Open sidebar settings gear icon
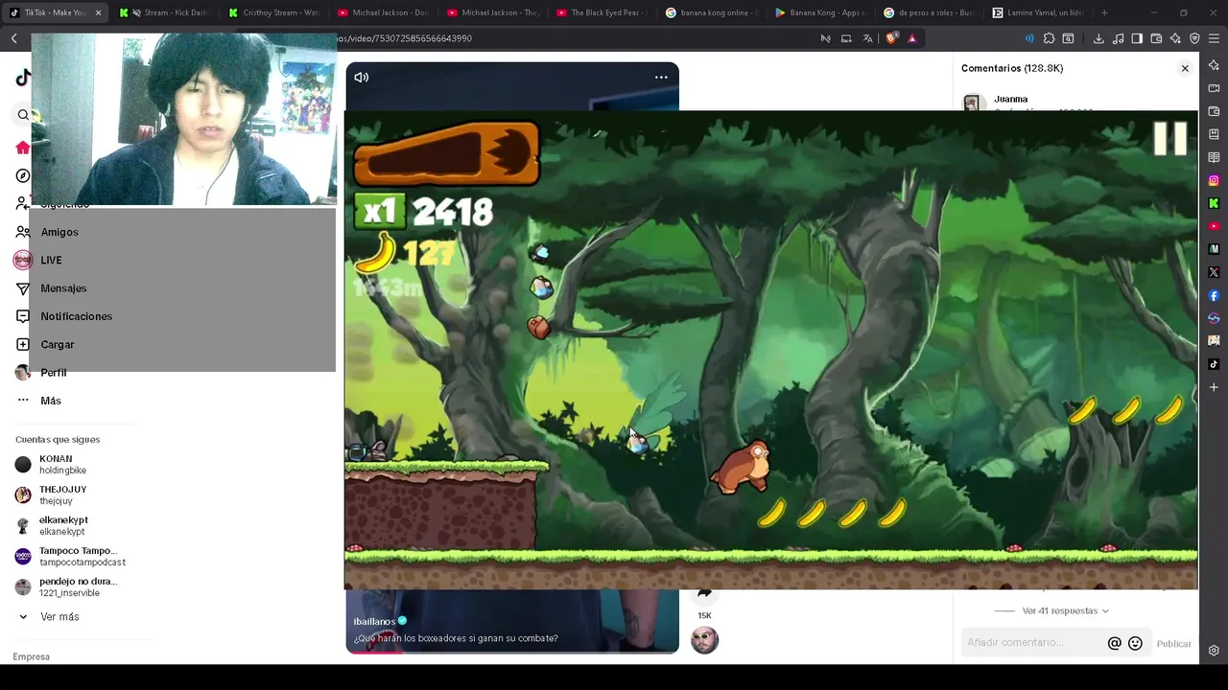Image resolution: width=1228 pixels, height=690 pixels. (1214, 651)
